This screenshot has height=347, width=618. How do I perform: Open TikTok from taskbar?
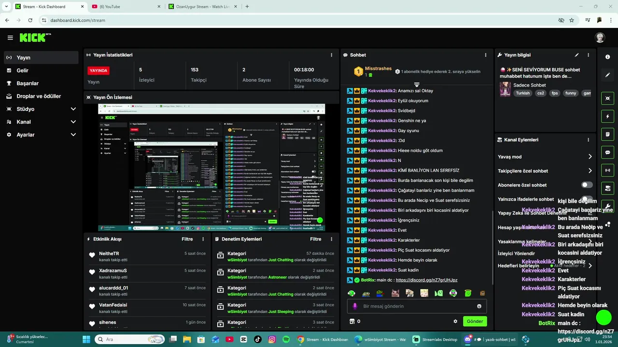pos(257,339)
